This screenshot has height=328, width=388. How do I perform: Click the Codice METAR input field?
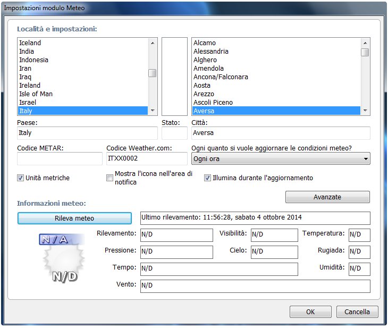point(60,159)
